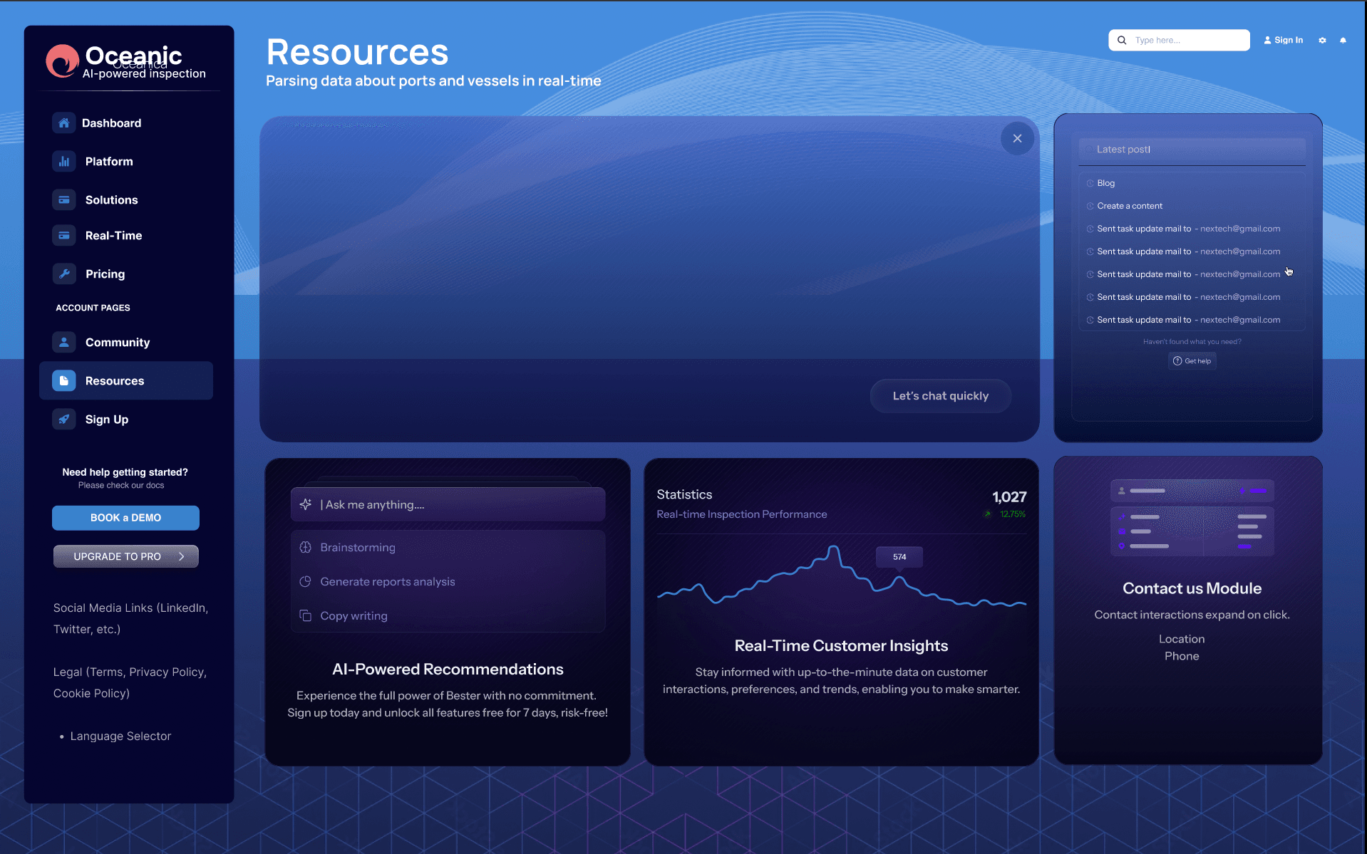Click Get help button
Image resolution: width=1367 pixels, height=854 pixels.
pyautogui.click(x=1192, y=361)
